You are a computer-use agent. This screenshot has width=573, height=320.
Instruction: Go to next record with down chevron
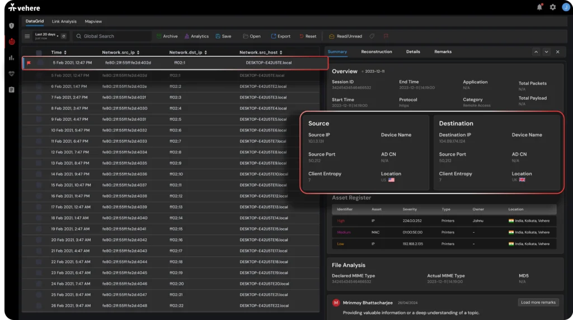(546, 52)
